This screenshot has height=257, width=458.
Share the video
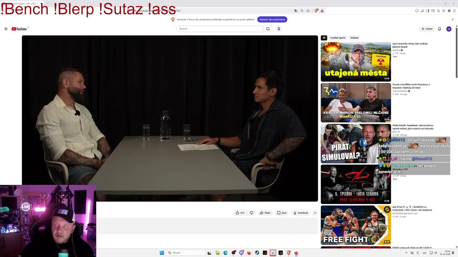point(265,213)
